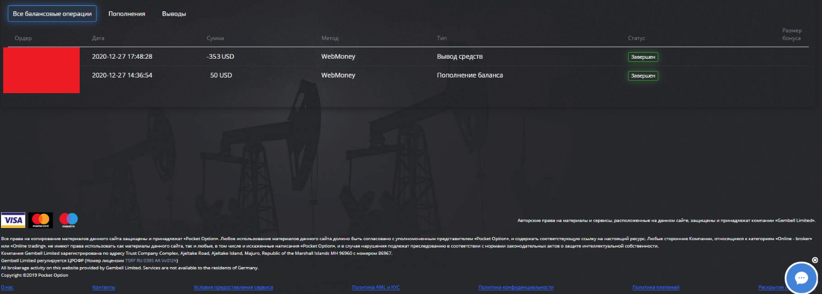The image size is (822, 294).
Task: Click the Mastercard logo
Action: click(41, 220)
